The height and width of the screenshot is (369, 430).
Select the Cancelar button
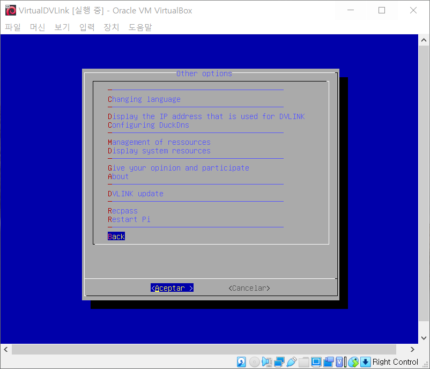(249, 288)
